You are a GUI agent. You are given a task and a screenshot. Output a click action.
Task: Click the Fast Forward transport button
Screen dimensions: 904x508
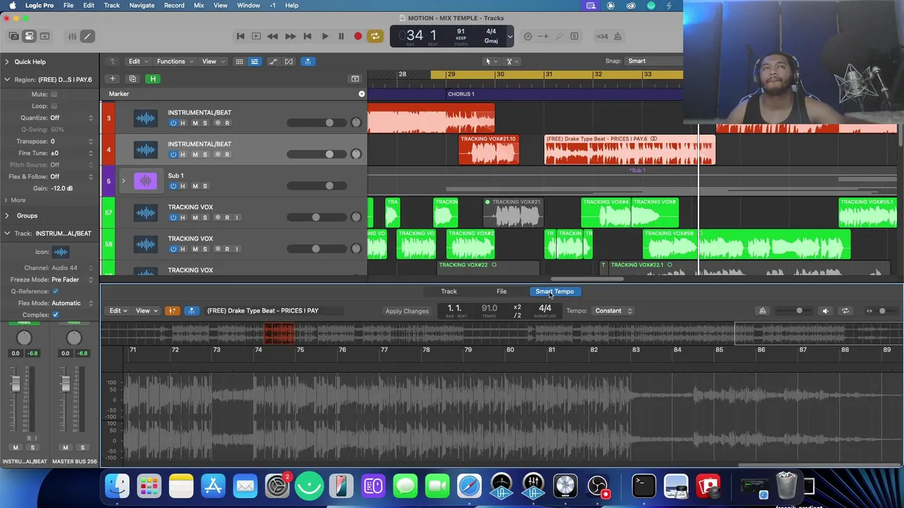pyautogui.click(x=290, y=36)
